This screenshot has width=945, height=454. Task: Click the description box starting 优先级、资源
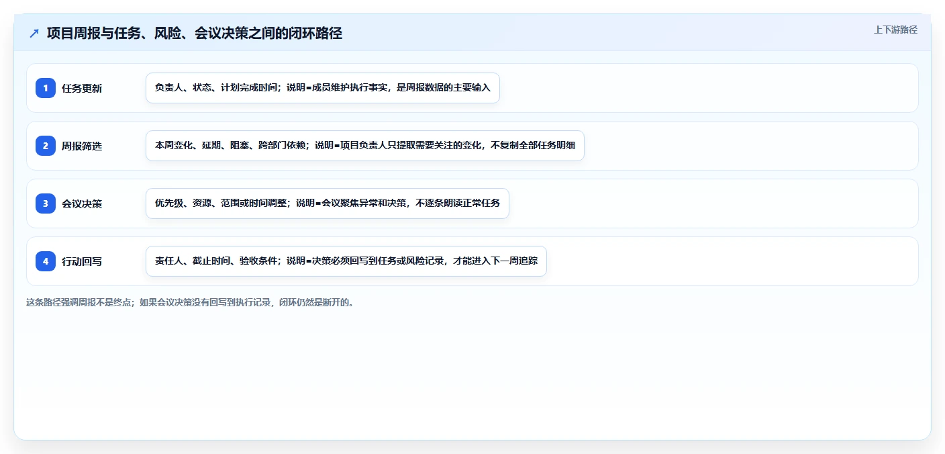coord(328,203)
